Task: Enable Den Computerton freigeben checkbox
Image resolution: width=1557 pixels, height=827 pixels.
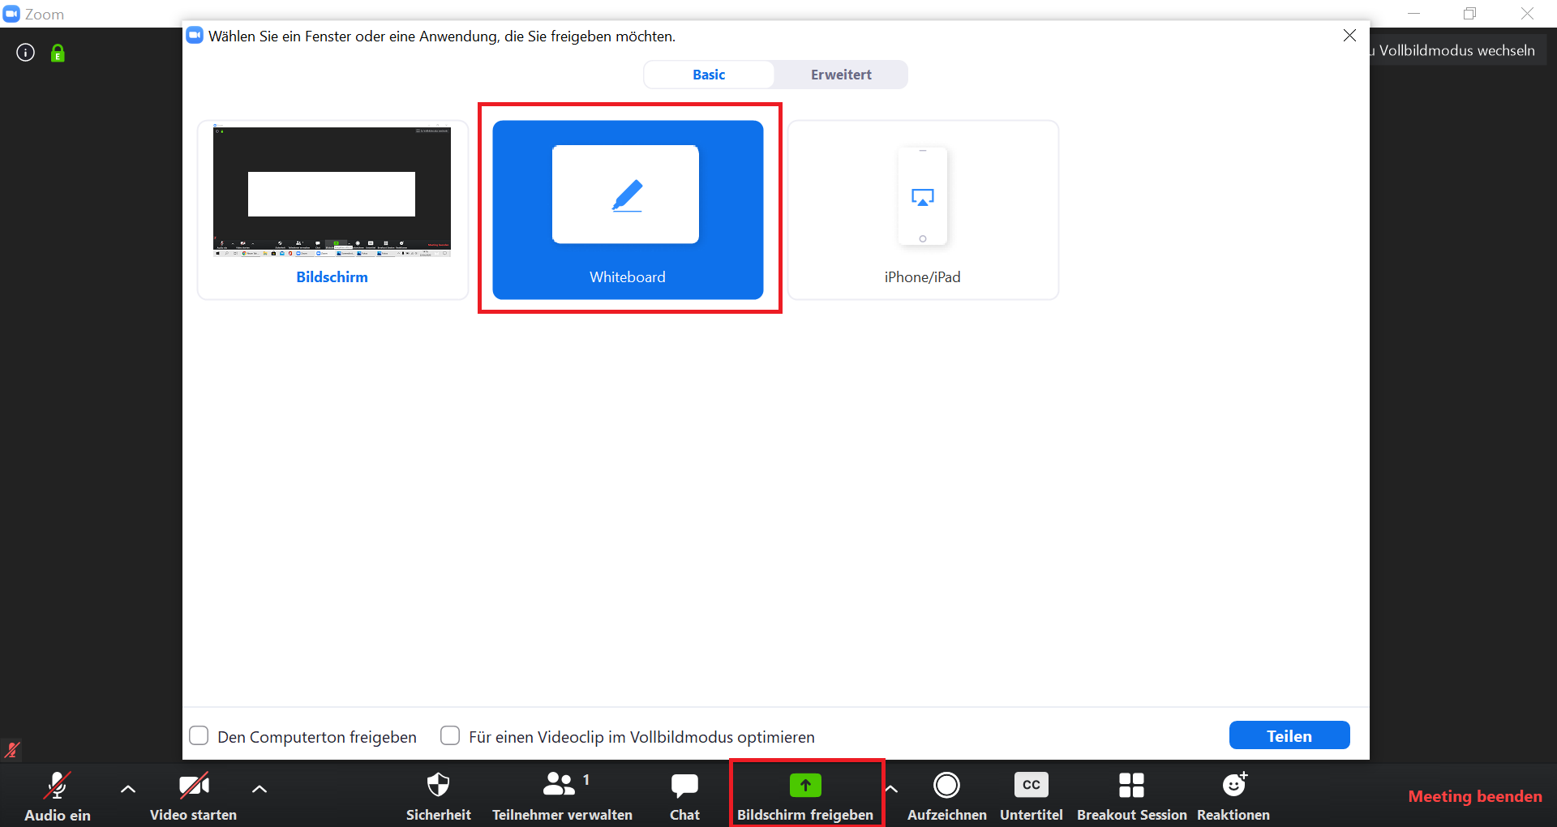Action: tap(199, 735)
